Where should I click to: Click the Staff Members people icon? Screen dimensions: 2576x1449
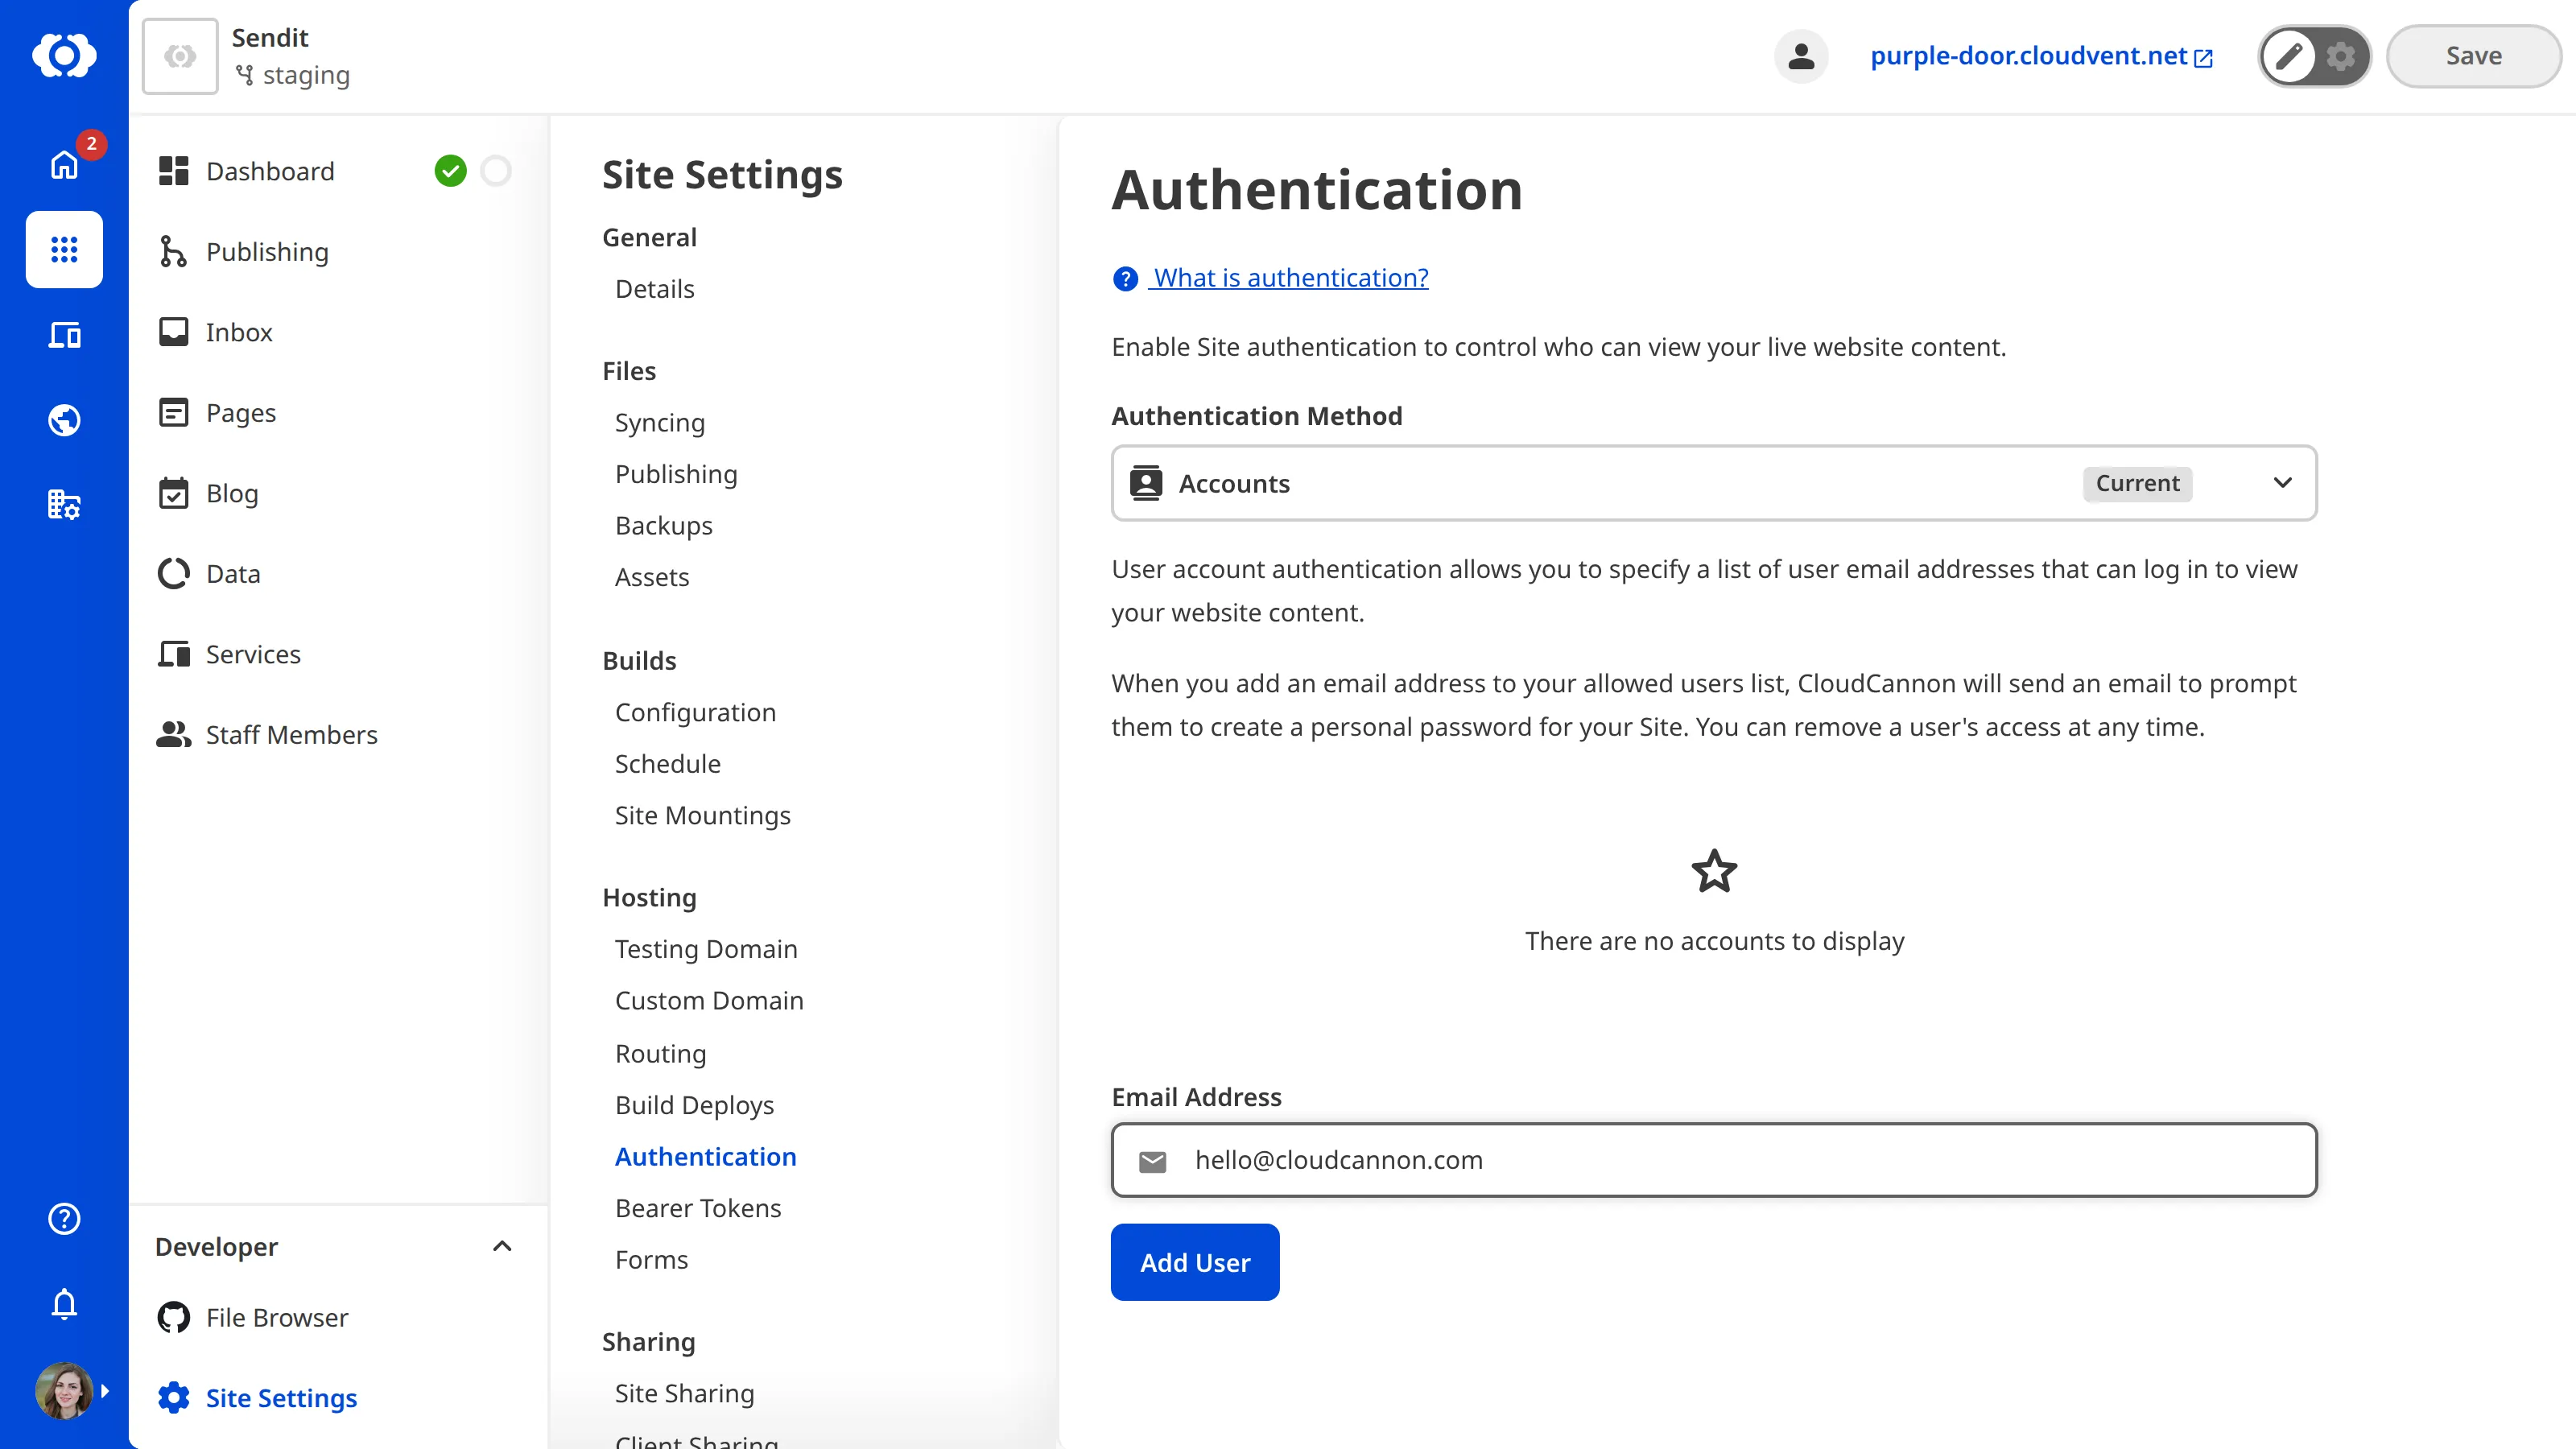click(x=174, y=735)
